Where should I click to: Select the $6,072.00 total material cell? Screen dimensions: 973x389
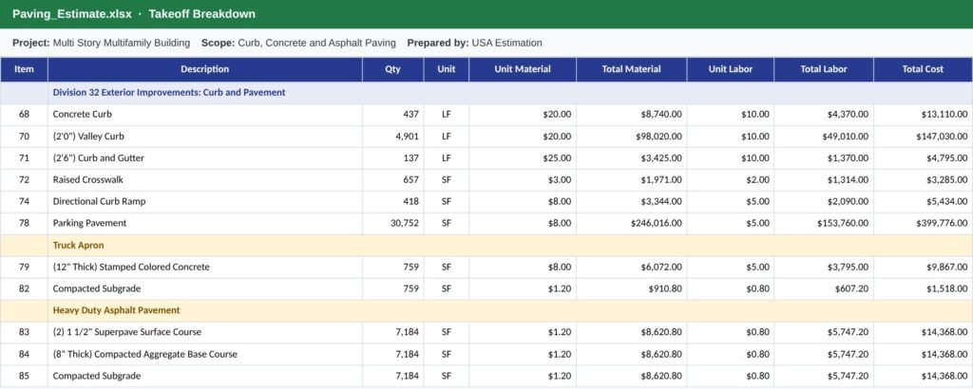pyautogui.click(x=631, y=267)
